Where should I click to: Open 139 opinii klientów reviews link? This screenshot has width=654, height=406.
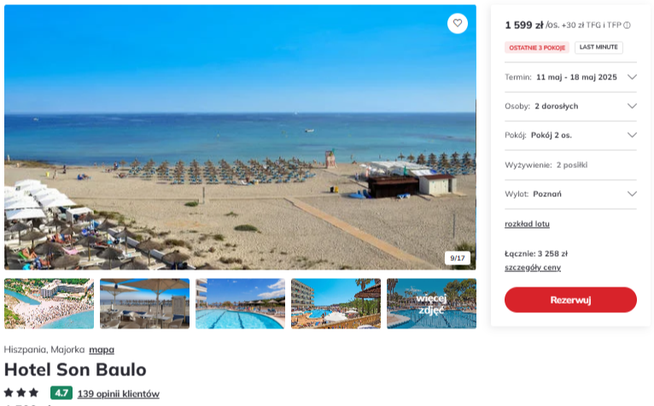point(119,394)
